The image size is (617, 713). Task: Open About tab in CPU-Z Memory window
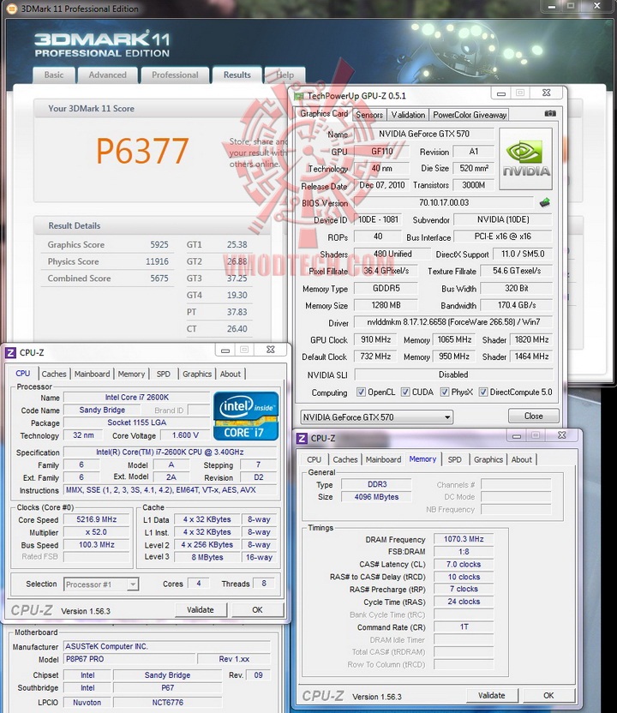(521, 459)
